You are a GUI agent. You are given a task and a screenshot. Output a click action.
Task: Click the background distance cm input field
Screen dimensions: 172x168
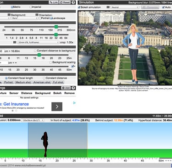4,62
